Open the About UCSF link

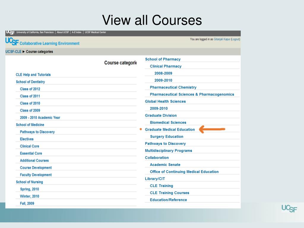pyautogui.click(x=63, y=32)
